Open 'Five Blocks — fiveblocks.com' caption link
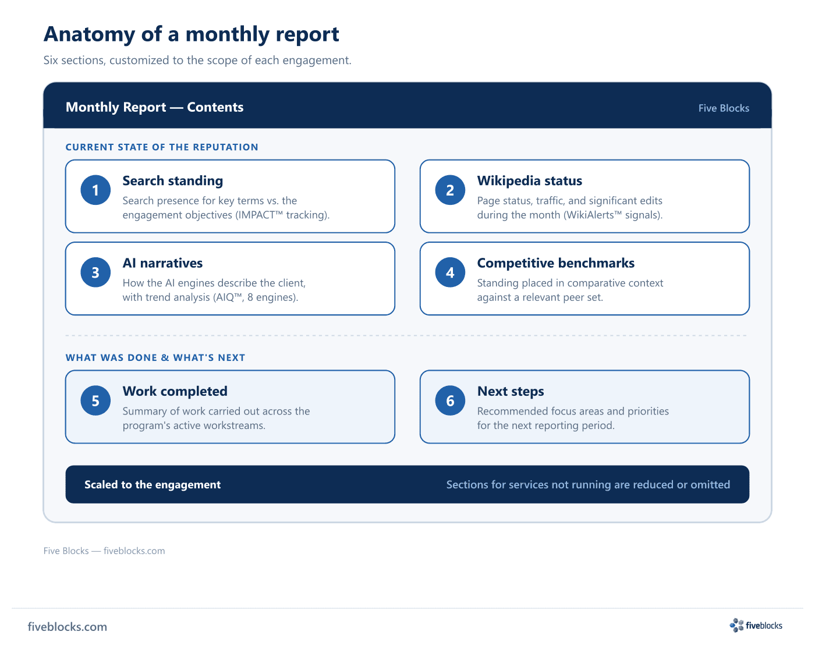The width and height of the screenshot is (815, 649). coord(104,551)
